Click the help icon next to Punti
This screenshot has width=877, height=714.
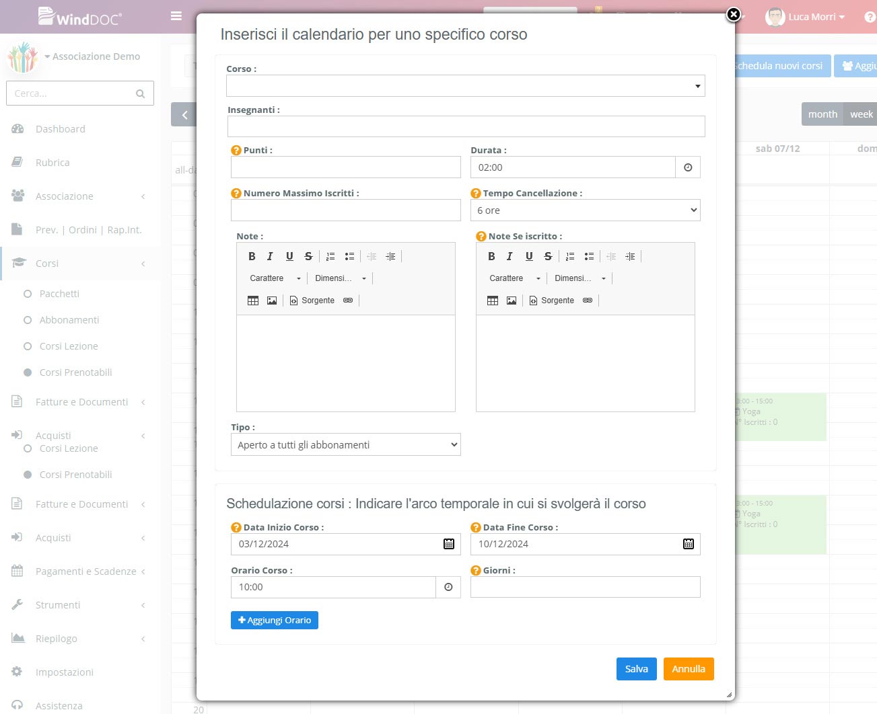(236, 151)
